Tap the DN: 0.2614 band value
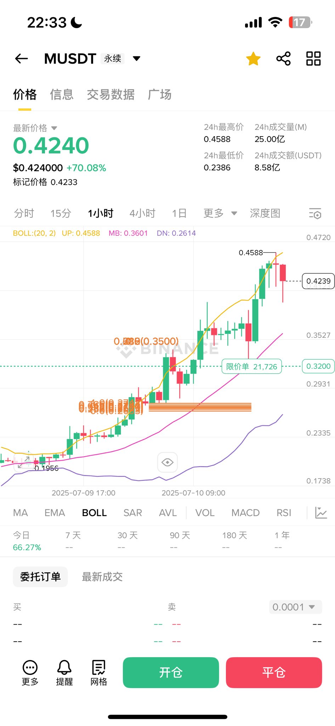335x726 pixels. (176, 233)
